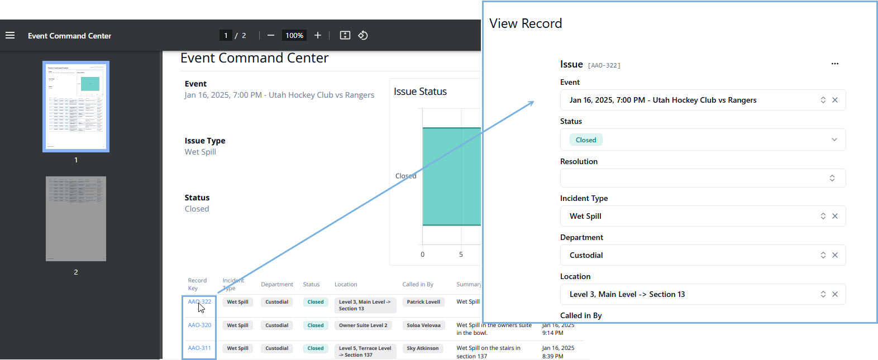Open the three-dot Issue options menu
The width and height of the screenshot is (878, 360).
pos(834,64)
